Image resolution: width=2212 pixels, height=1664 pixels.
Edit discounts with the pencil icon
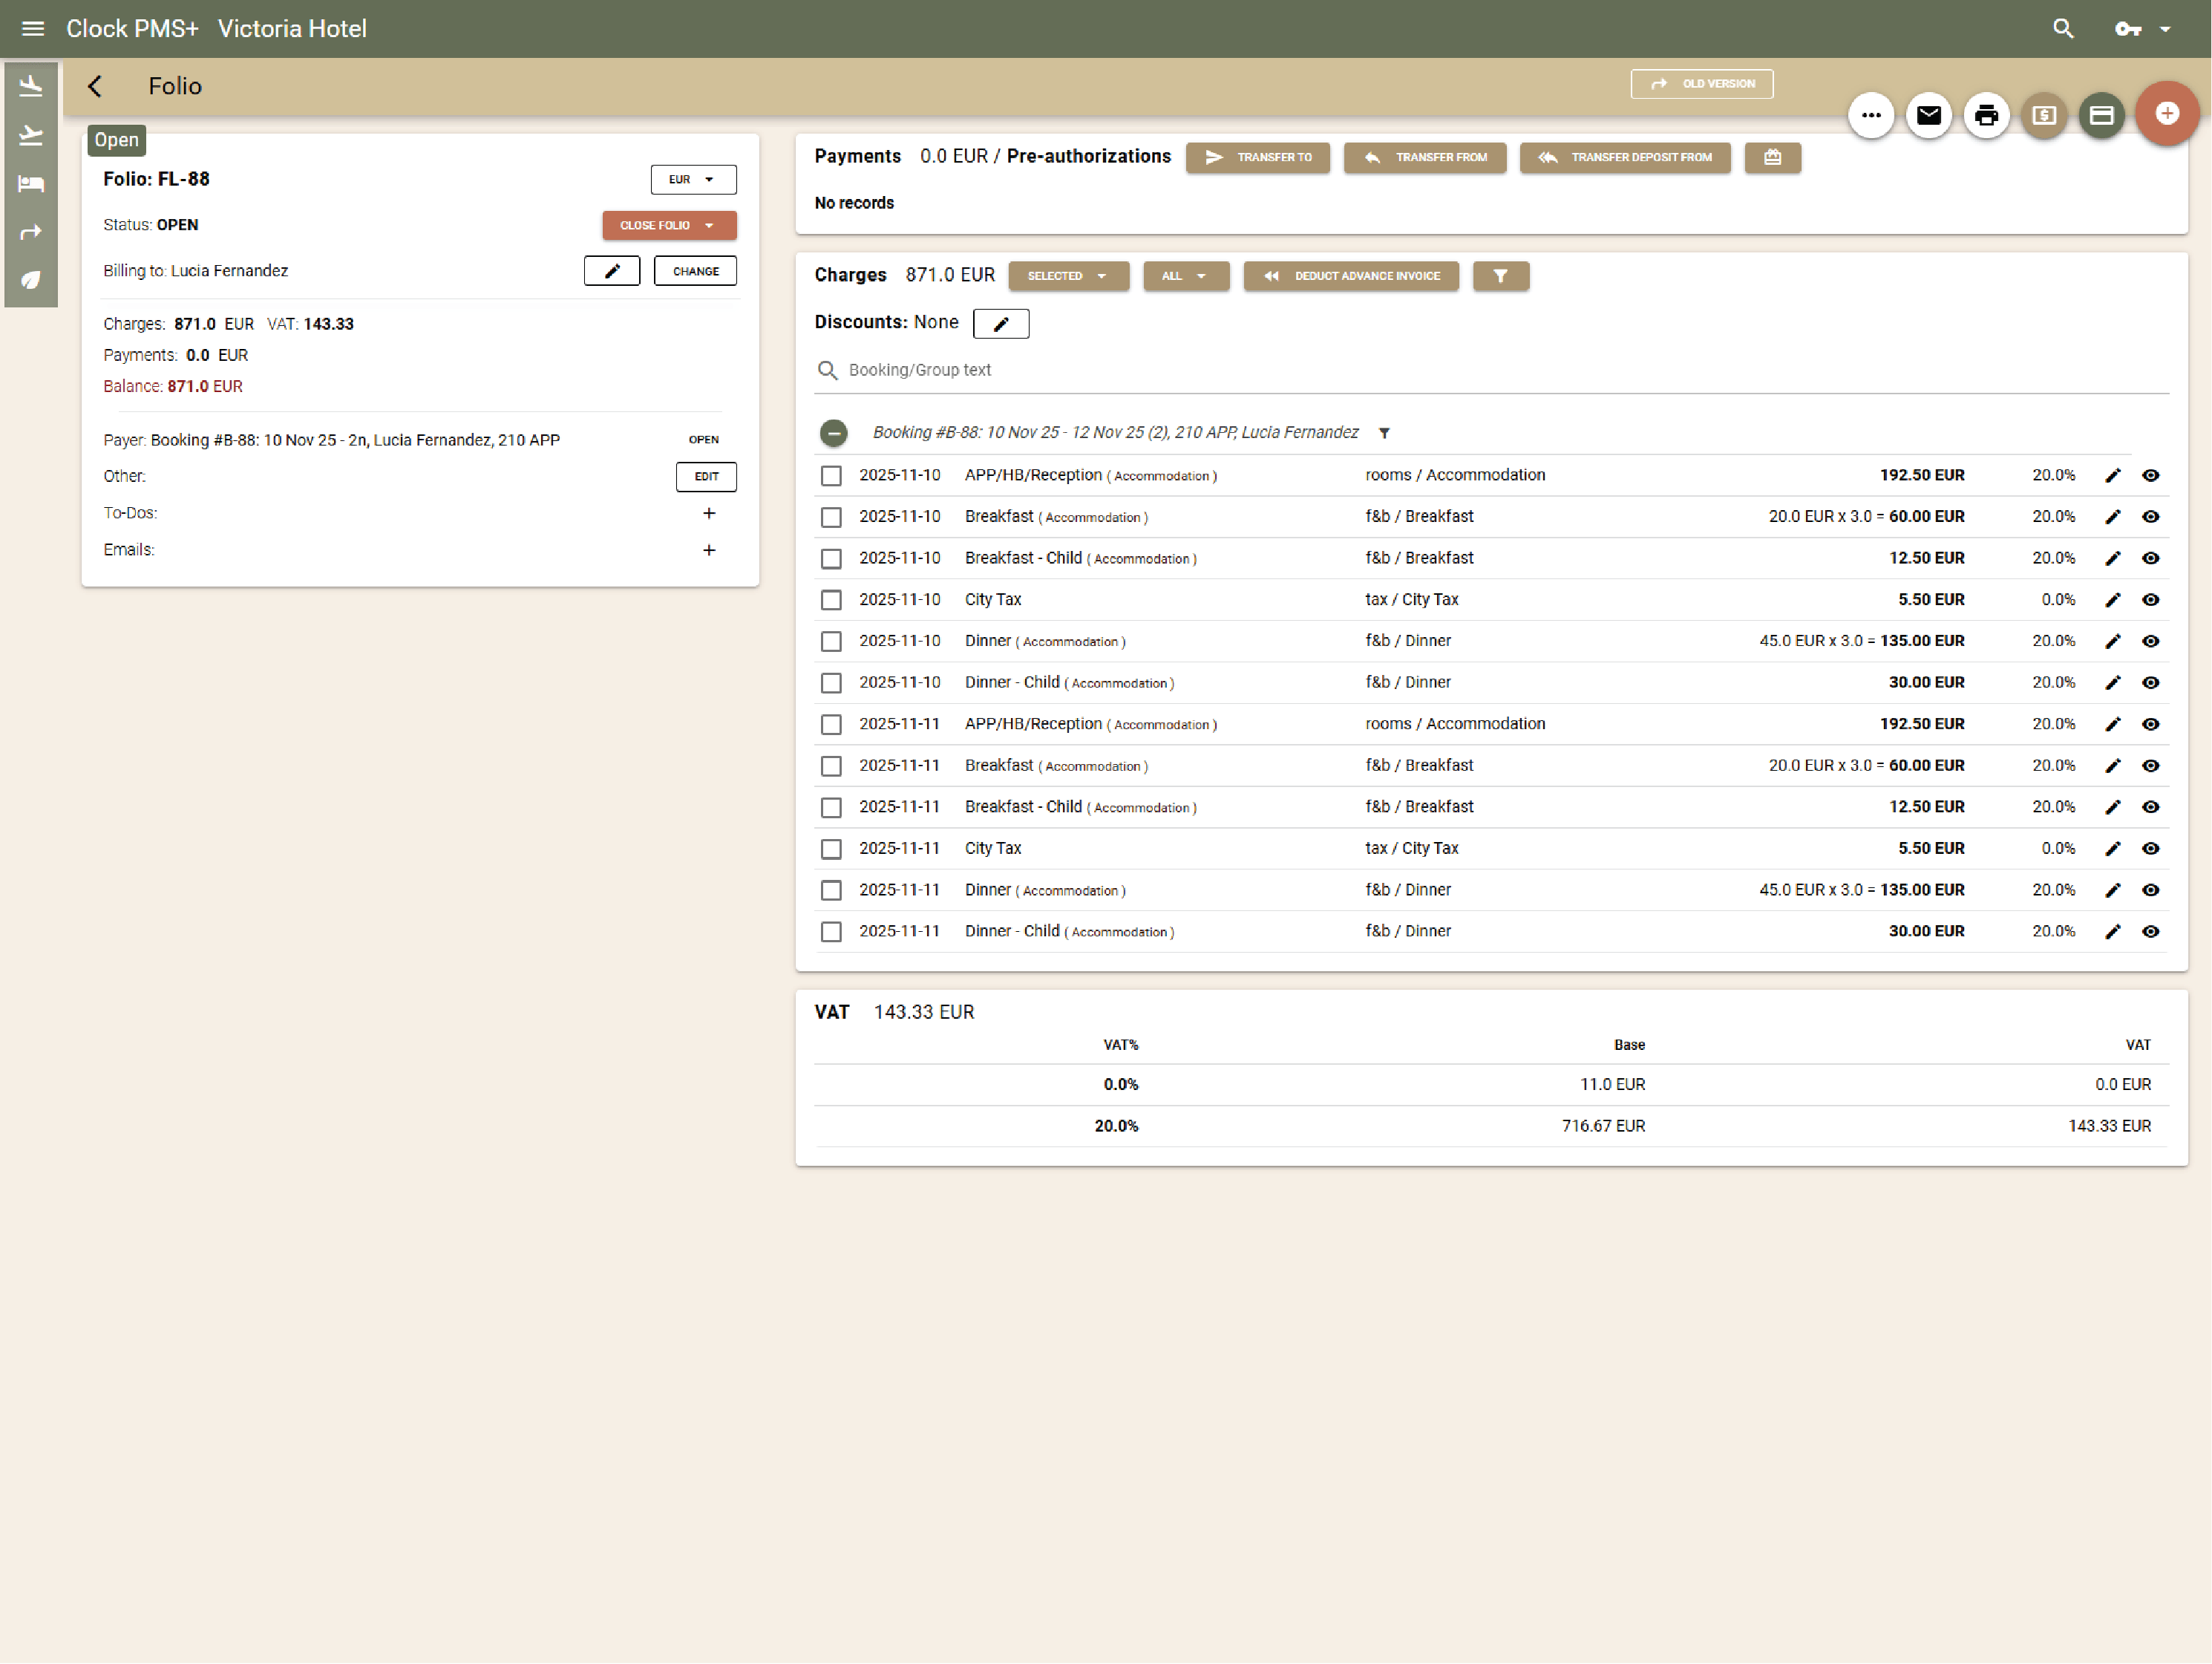[1000, 323]
